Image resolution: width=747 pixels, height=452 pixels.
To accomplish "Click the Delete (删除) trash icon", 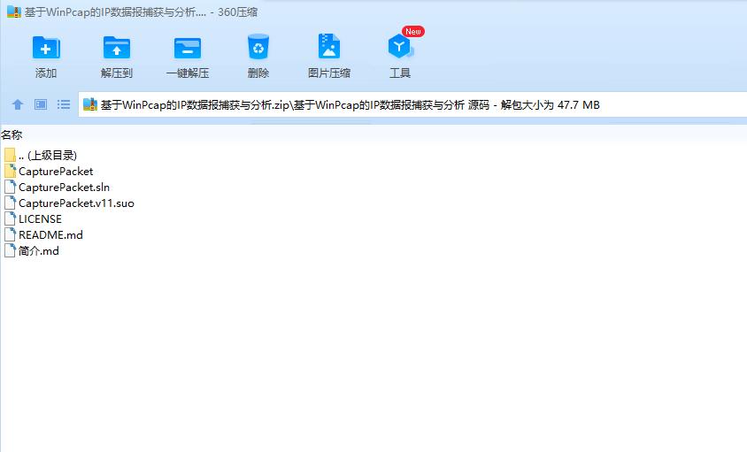I will pyautogui.click(x=258, y=47).
